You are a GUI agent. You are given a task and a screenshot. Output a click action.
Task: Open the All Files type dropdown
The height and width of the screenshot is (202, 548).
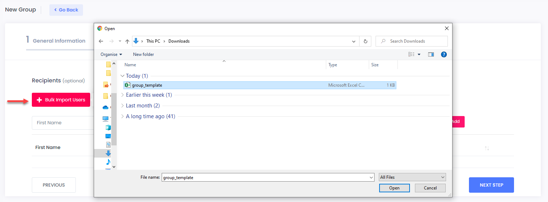click(412, 177)
